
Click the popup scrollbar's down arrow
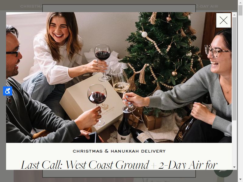(x=234, y=167)
